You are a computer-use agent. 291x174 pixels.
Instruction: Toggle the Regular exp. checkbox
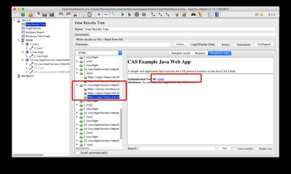257,149
